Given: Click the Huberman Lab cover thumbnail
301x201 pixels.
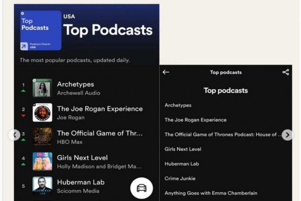Looking at the screenshot, I should pyautogui.click(x=42, y=186).
